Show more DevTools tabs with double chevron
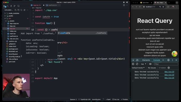This screenshot has height=102, width=181. point(163,60)
